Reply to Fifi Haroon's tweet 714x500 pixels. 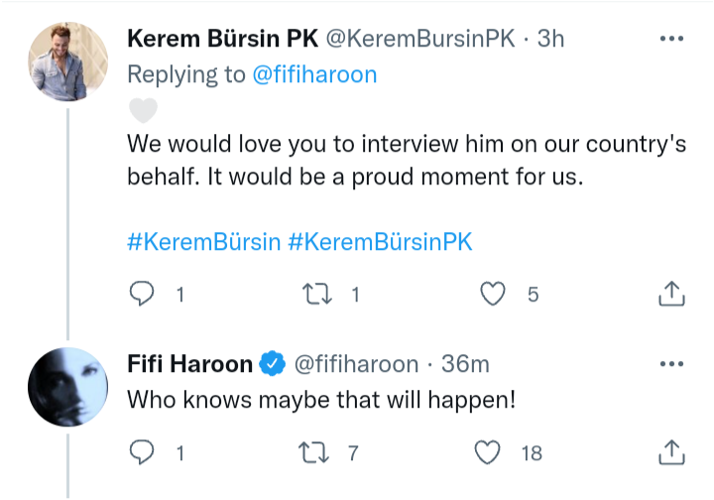[x=144, y=452]
